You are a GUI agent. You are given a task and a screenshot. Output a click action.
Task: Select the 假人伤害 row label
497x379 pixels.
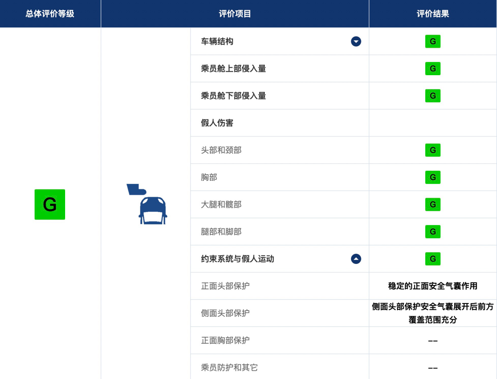coord(217,123)
